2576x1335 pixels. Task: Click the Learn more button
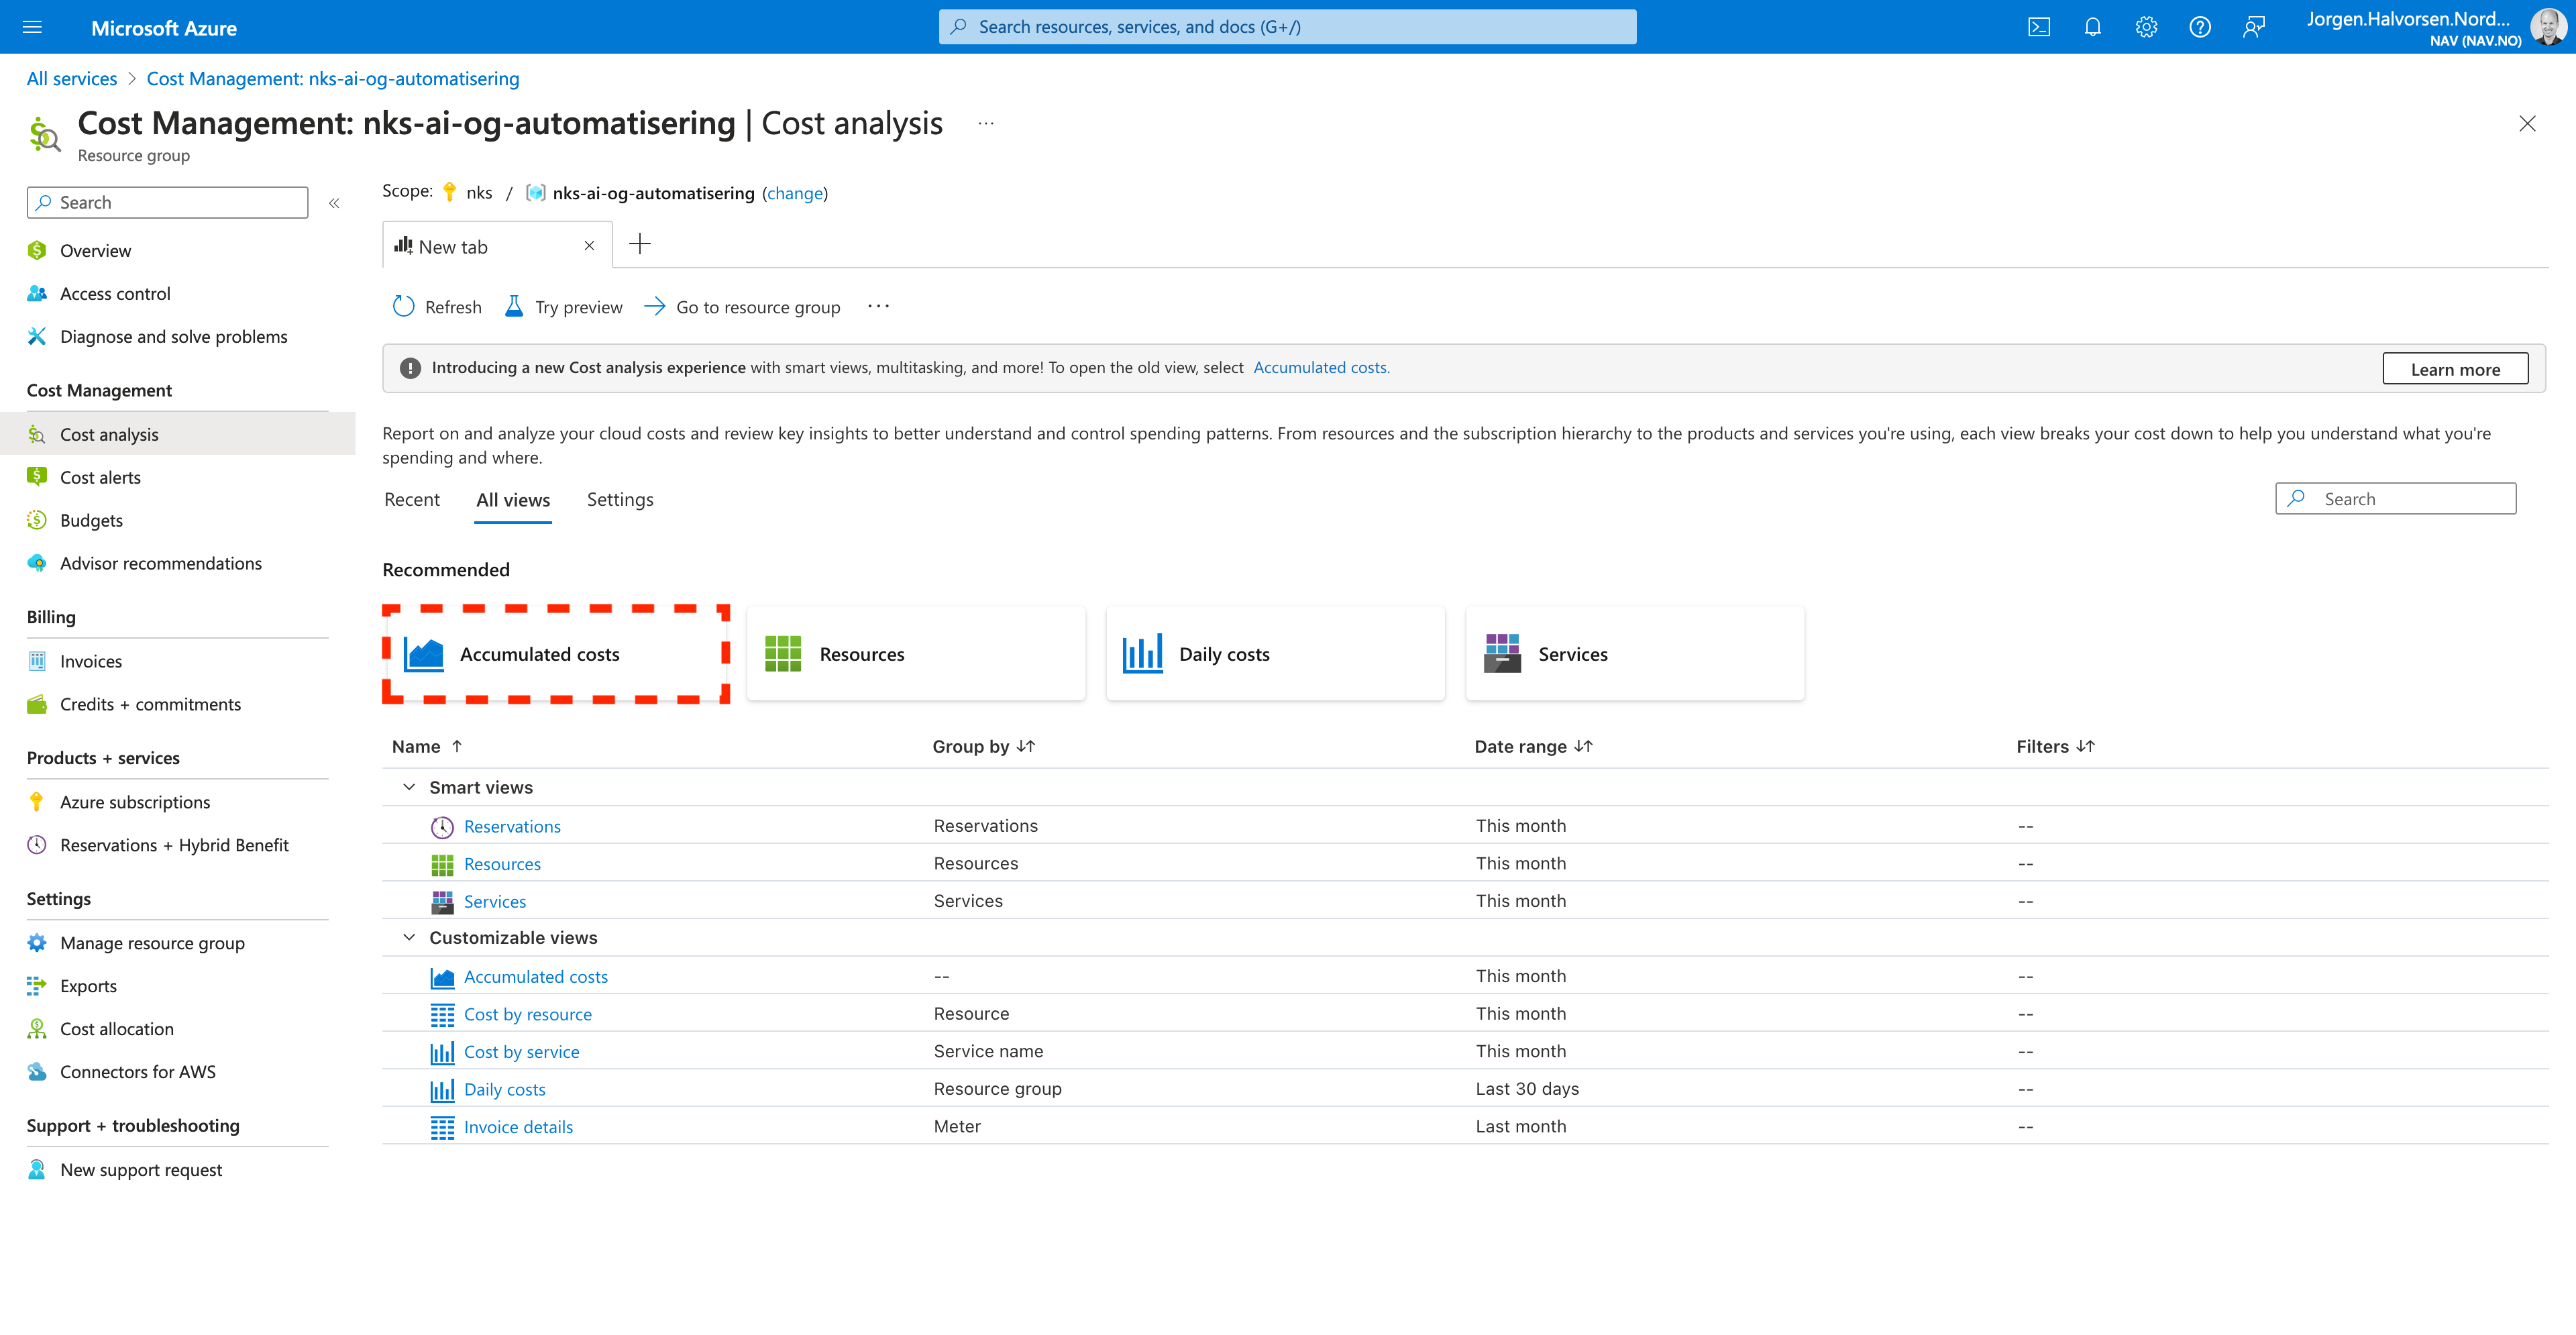click(x=2454, y=369)
